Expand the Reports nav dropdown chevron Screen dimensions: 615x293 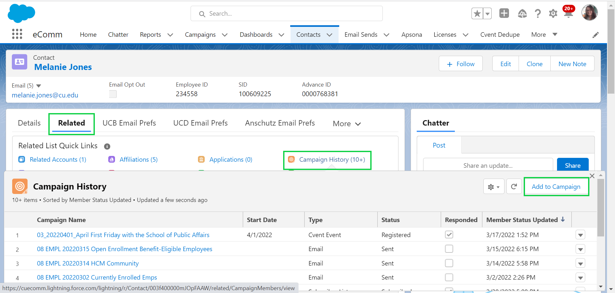[x=170, y=35]
